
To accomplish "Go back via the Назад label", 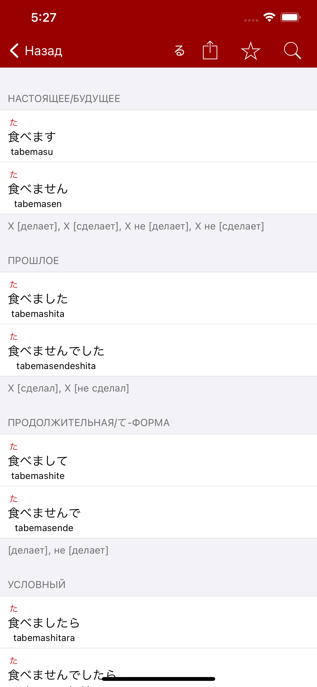I will (x=43, y=51).
